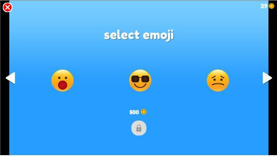Tap the gray locked unlock button
Image resolution: width=277 pixels, height=157 pixels.
139,128
